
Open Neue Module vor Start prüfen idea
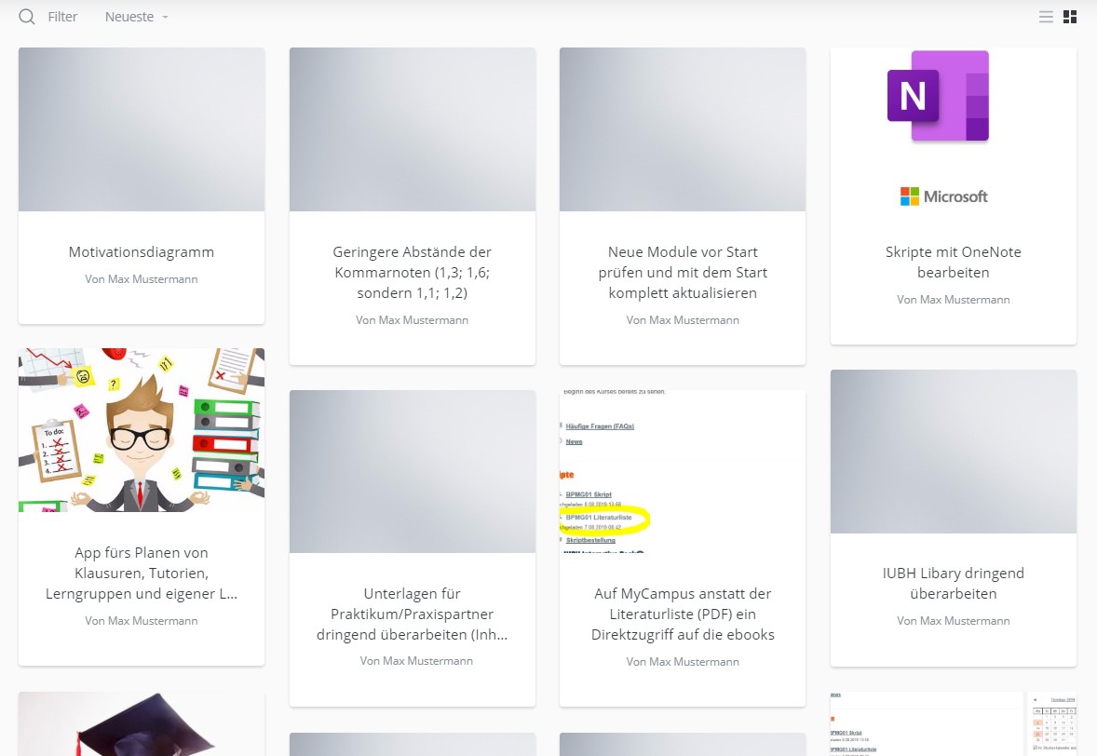tap(683, 272)
